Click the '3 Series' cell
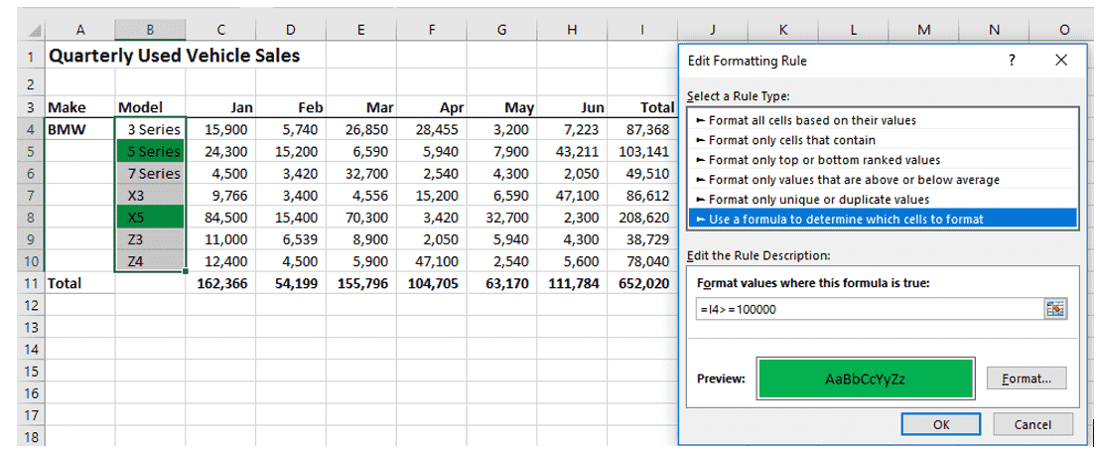The image size is (1097, 452). [151, 129]
